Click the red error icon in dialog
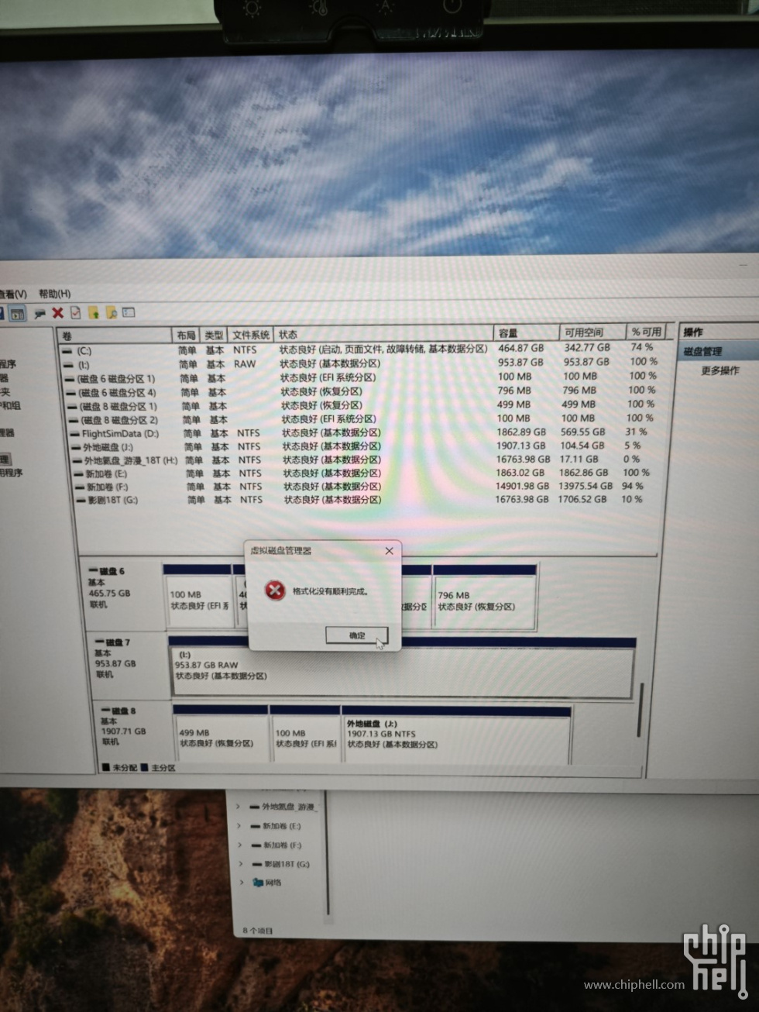Screen dimensions: 759x1012 click(x=274, y=590)
